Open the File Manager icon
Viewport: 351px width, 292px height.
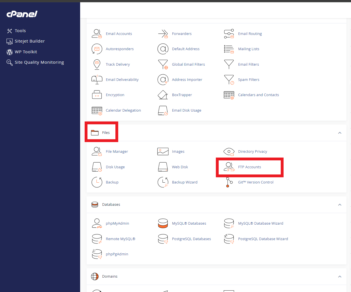tap(97, 151)
